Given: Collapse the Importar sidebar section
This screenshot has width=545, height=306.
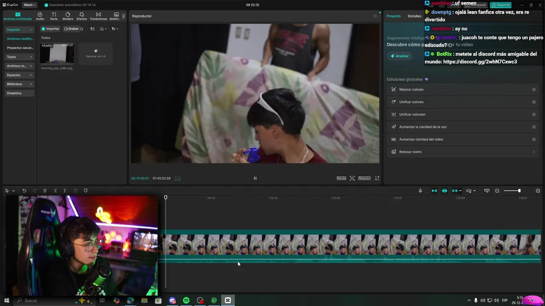Looking at the screenshot, I should (x=19, y=30).
